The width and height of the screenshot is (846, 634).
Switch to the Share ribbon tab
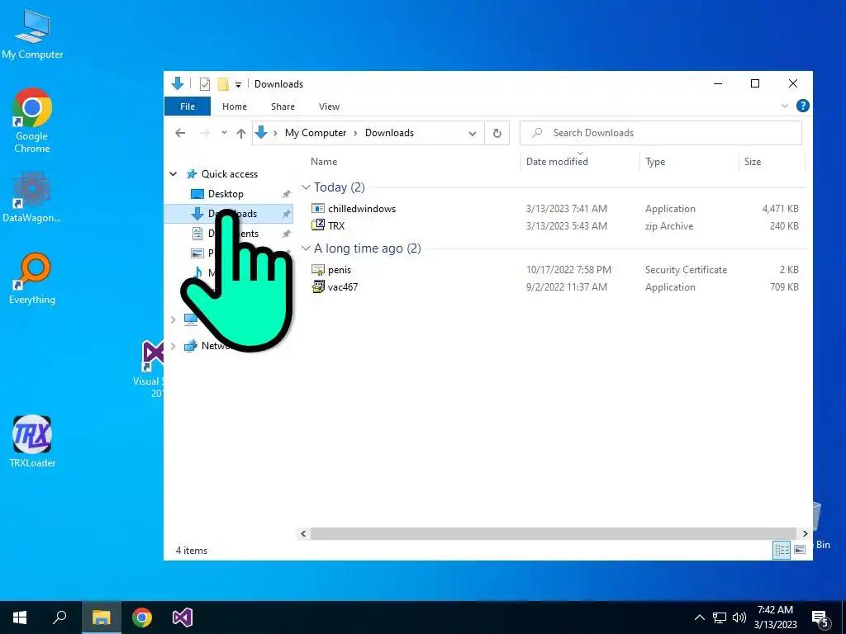[x=283, y=106]
